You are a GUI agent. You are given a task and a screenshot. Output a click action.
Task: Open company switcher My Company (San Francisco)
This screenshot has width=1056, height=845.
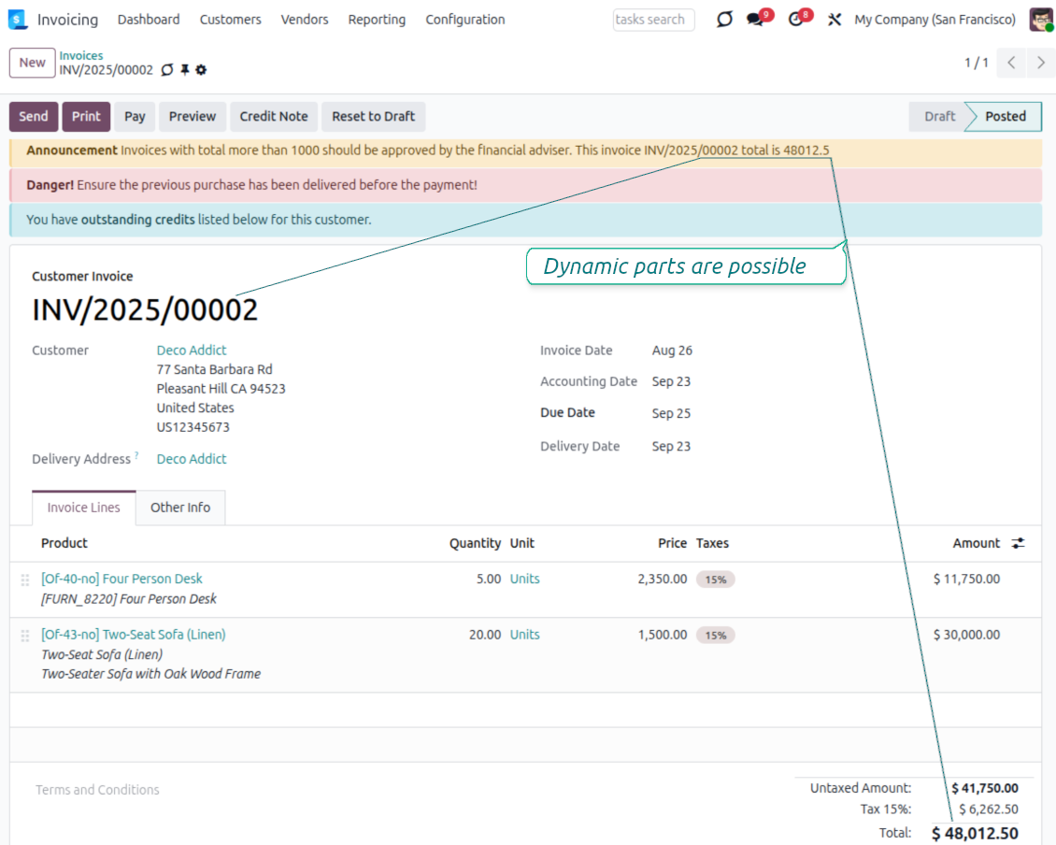tap(935, 20)
